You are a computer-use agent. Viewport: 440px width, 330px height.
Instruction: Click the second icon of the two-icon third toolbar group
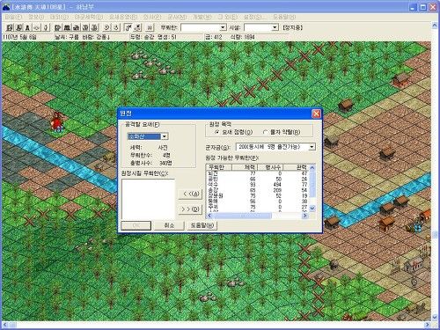[x=116, y=27]
